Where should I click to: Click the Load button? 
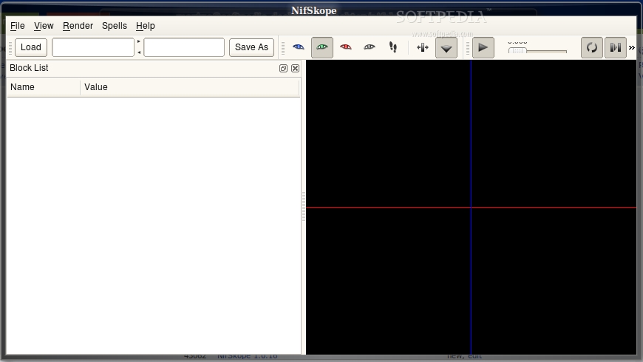(x=31, y=47)
